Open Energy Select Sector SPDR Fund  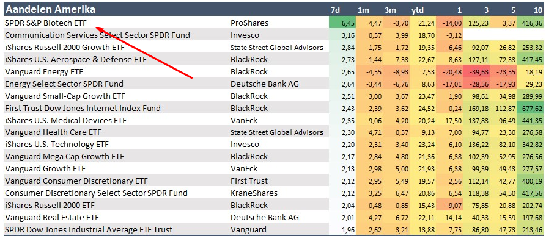coord(64,84)
